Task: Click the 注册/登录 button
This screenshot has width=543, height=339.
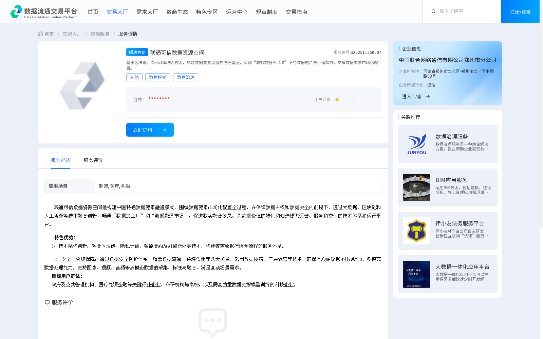Action: [520, 12]
